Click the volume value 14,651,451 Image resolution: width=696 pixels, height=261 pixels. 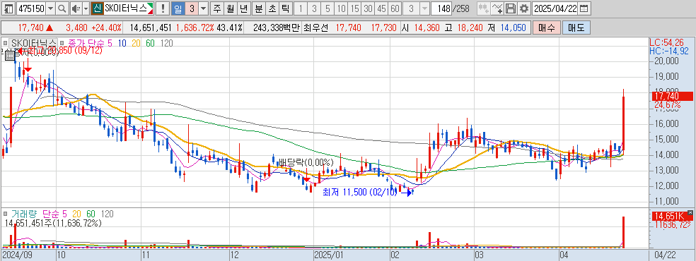pyautogui.click(x=151, y=28)
